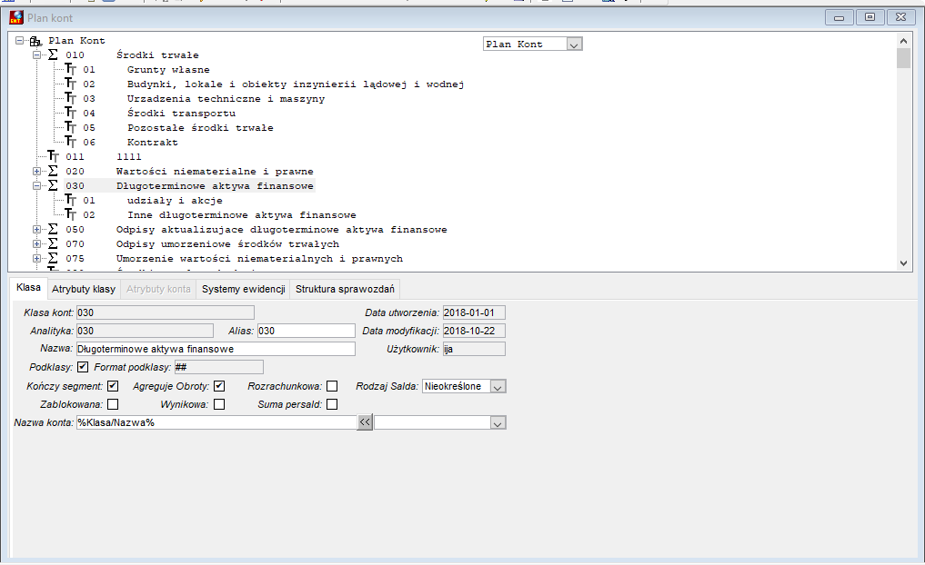Click the T icon of Grunty własne

[x=71, y=70]
